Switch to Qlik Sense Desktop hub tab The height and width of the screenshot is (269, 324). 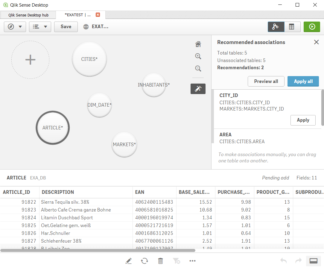click(28, 15)
